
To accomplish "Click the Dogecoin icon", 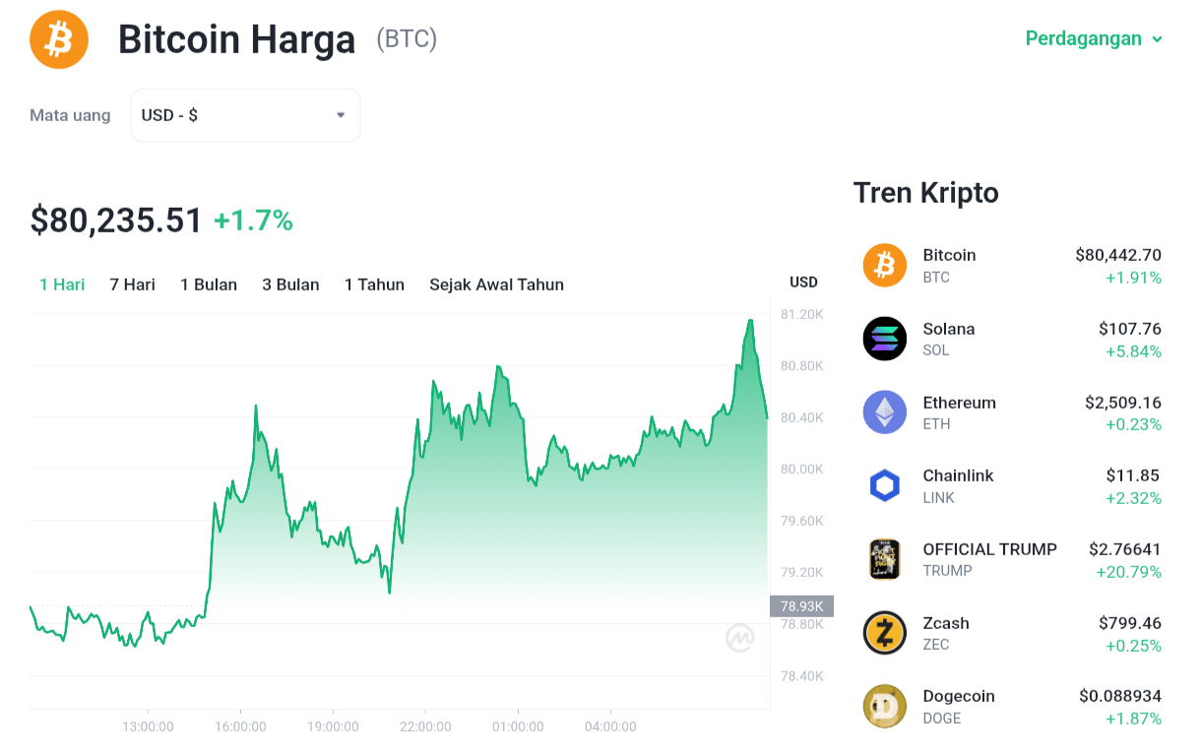I will 884,706.
